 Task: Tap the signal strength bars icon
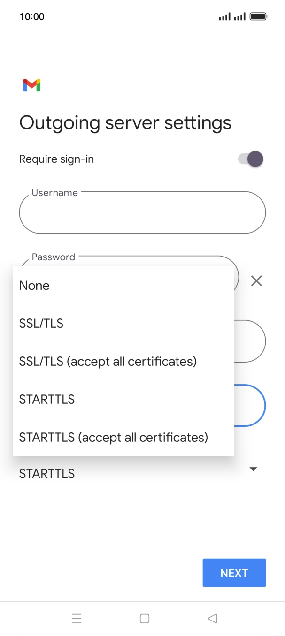point(225,17)
